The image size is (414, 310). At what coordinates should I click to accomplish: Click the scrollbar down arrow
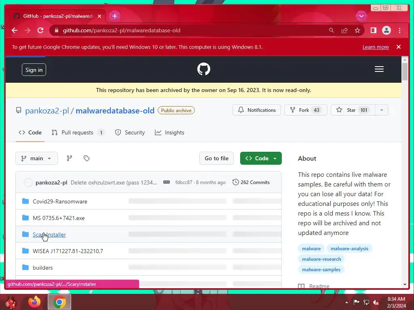click(x=405, y=285)
